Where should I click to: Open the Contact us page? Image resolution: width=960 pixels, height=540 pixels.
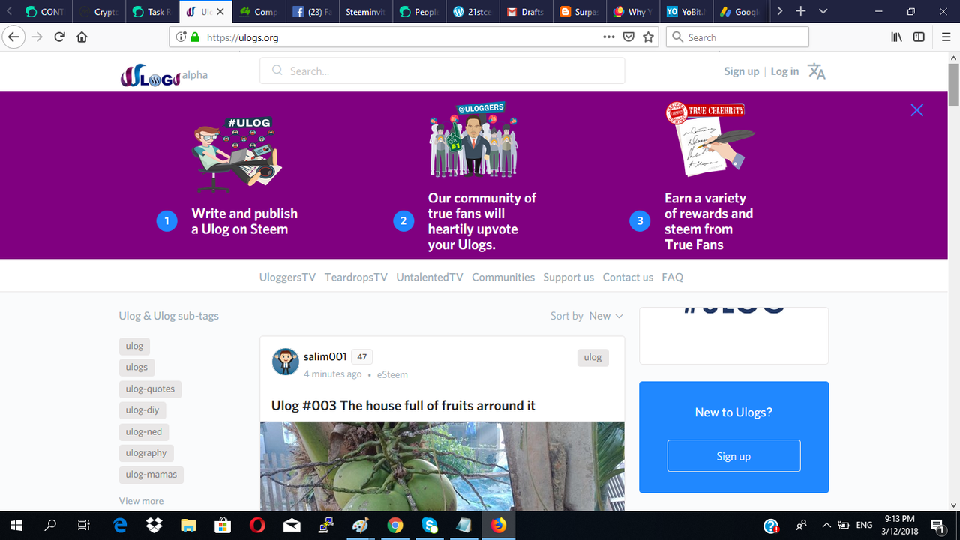coord(628,277)
